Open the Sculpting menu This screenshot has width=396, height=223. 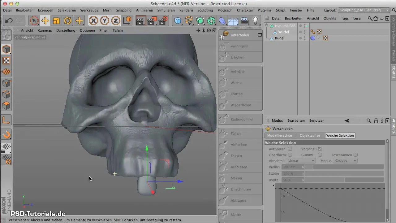[205, 10]
